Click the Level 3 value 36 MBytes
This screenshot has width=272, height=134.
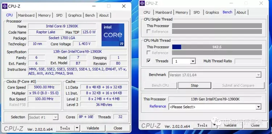(x=104, y=105)
